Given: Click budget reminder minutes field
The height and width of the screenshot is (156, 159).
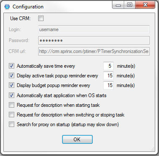Looking at the screenshot, I should [108, 85].
